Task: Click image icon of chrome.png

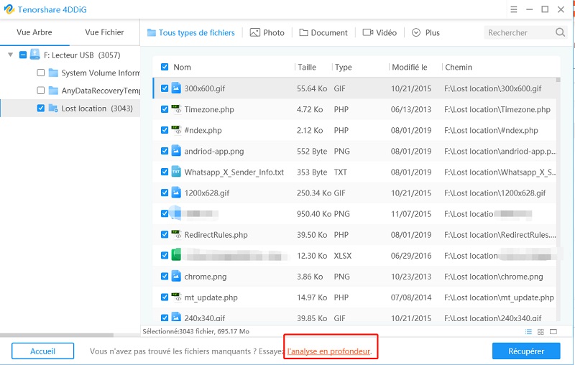Action: tap(176, 276)
